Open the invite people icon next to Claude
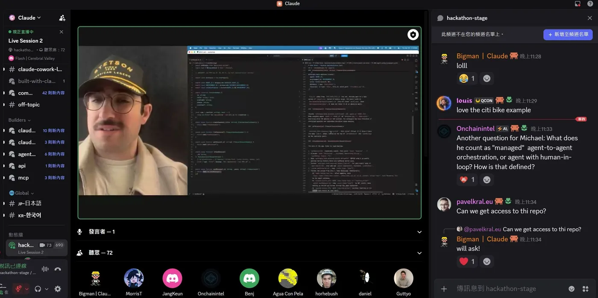Screen dimensions: 598x298 click(x=62, y=18)
